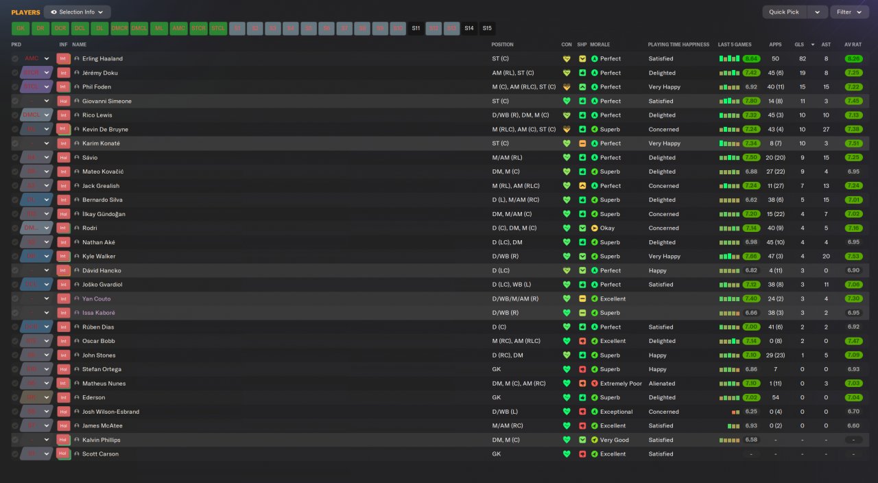Toggle the selection circle for Kyle Walker
The image size is (878, 483).
15,257
